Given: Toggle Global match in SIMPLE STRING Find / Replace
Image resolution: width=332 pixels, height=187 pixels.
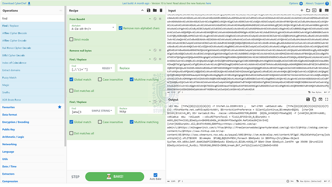Looking at the screenshot, I should click(71, 122).
